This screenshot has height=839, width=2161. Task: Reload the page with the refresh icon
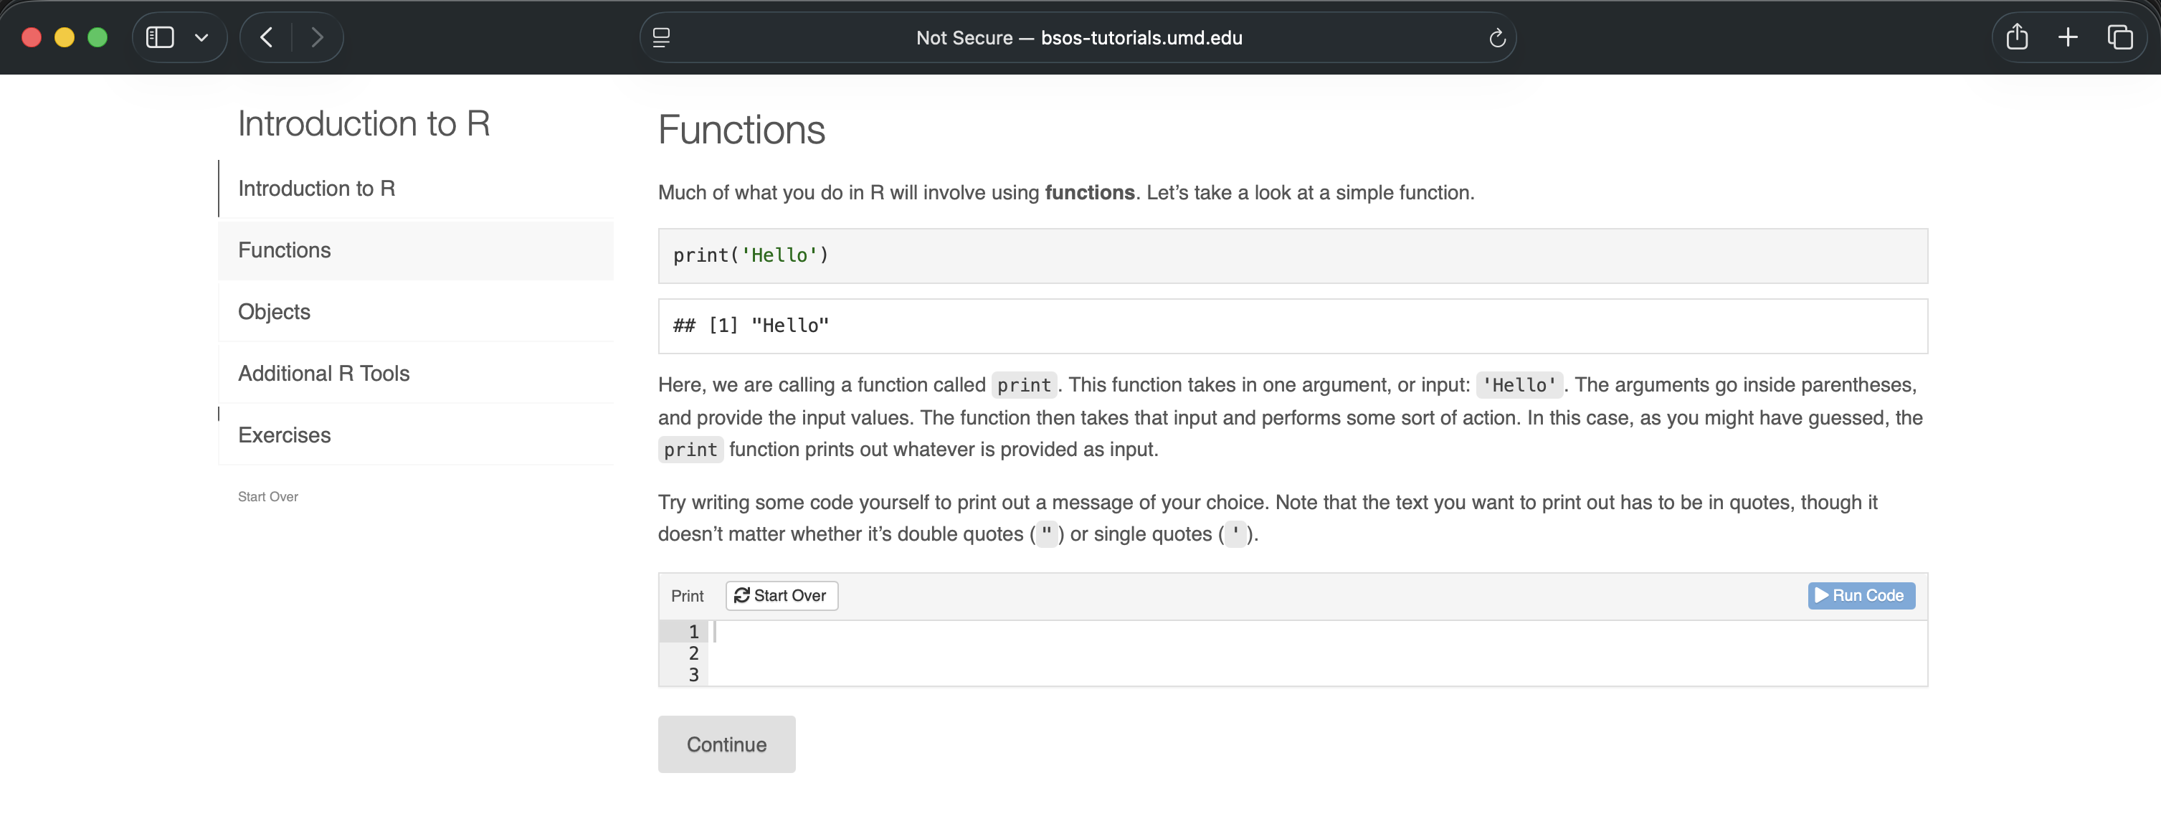point(1496,38)
